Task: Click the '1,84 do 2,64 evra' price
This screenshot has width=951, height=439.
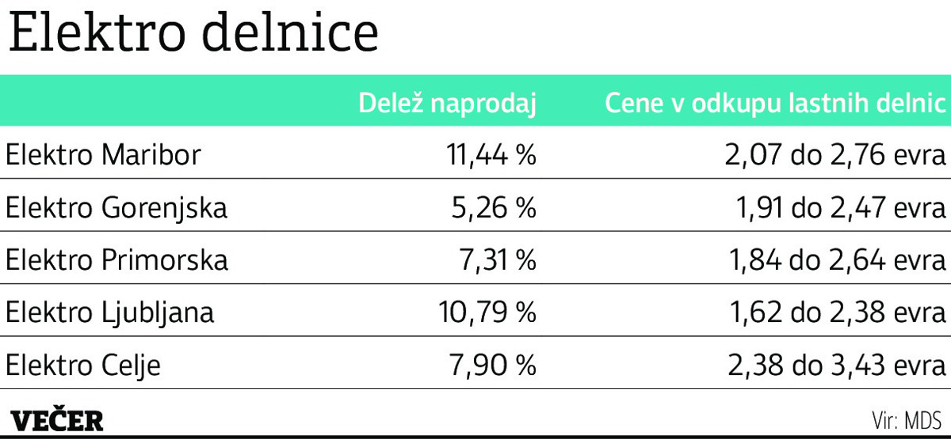Action: tap(838, 260)
